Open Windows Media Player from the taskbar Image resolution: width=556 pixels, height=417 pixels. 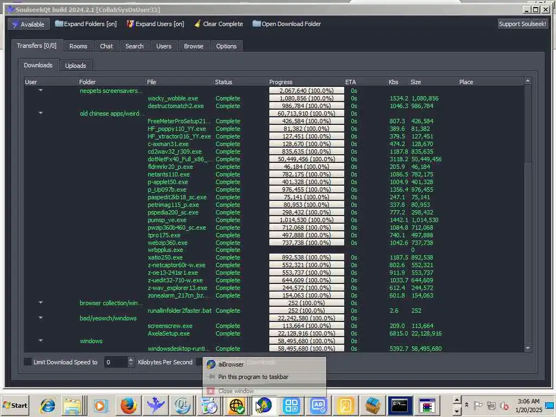coord(100,405)
